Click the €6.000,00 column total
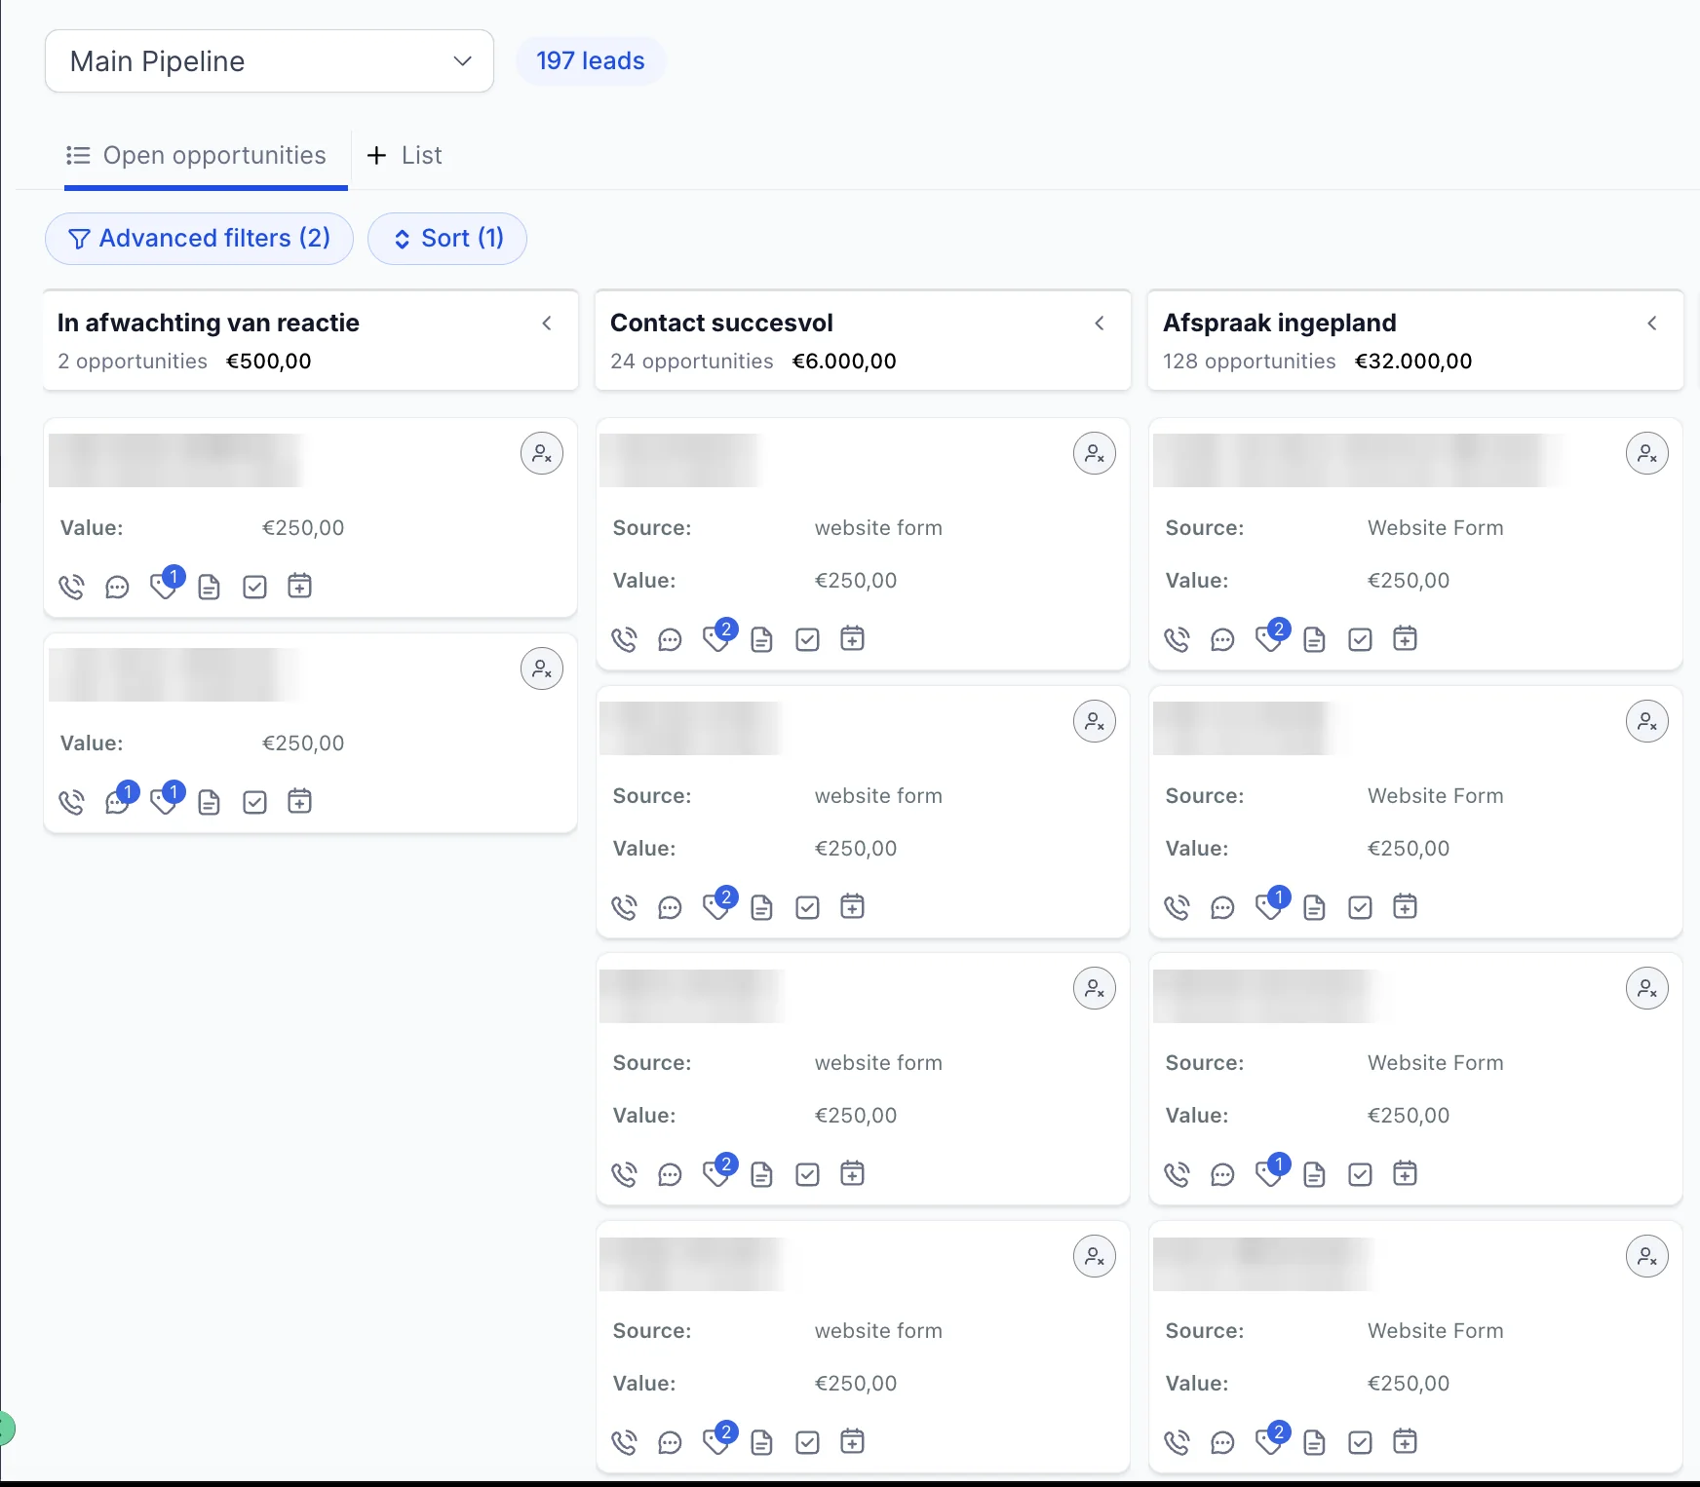Screen dimensions: 1700x1487 click(x=844, y=362)
